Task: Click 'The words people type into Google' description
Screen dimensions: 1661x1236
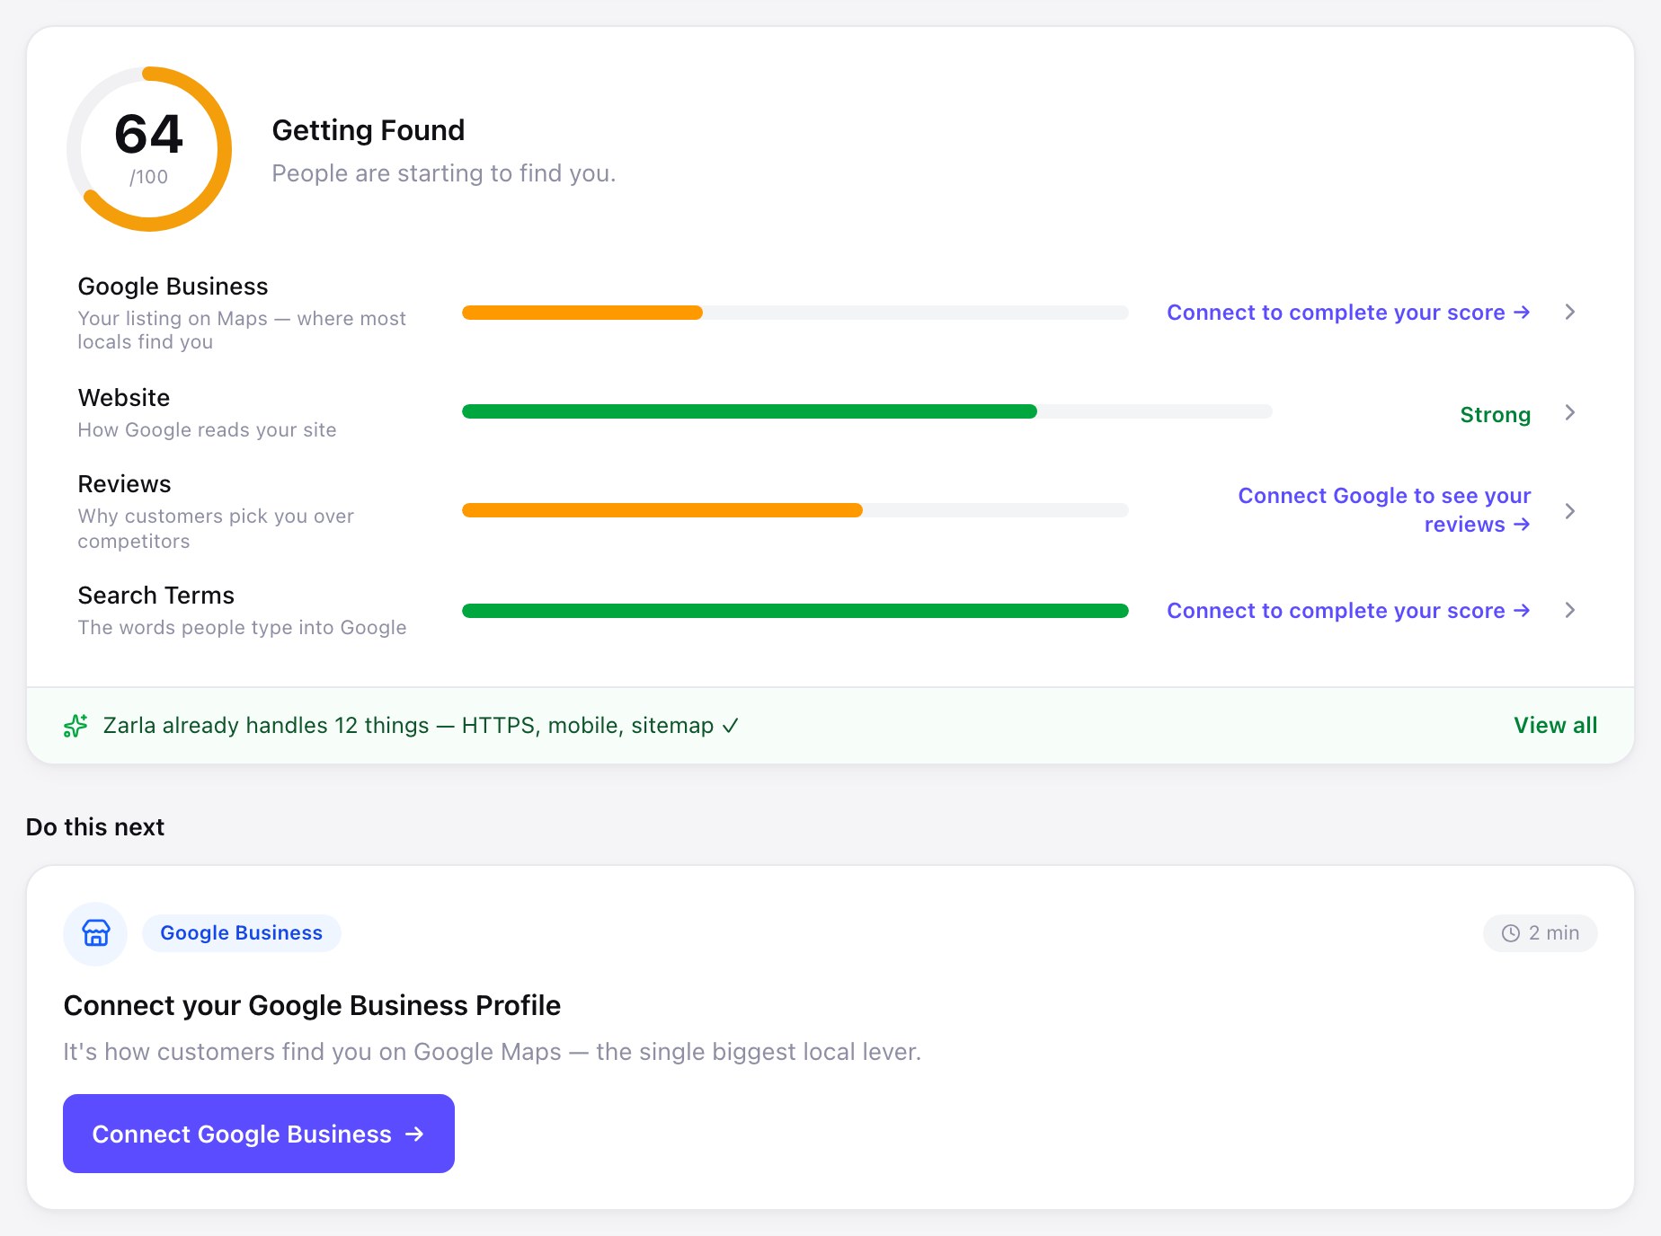Action: coord(242,628)
